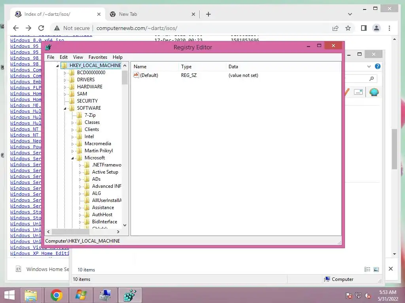The height and width of the screenshot is (303, 405).
Task: Open the Favorites menu
Action: 98,57
